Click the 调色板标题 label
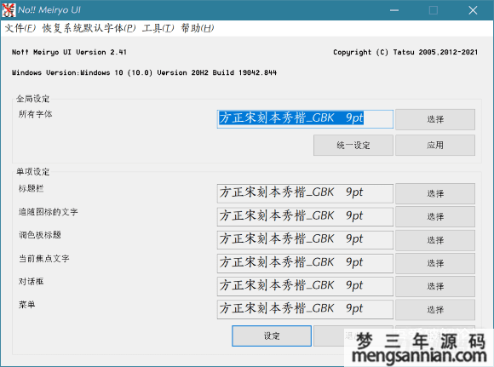 (39, 235)
